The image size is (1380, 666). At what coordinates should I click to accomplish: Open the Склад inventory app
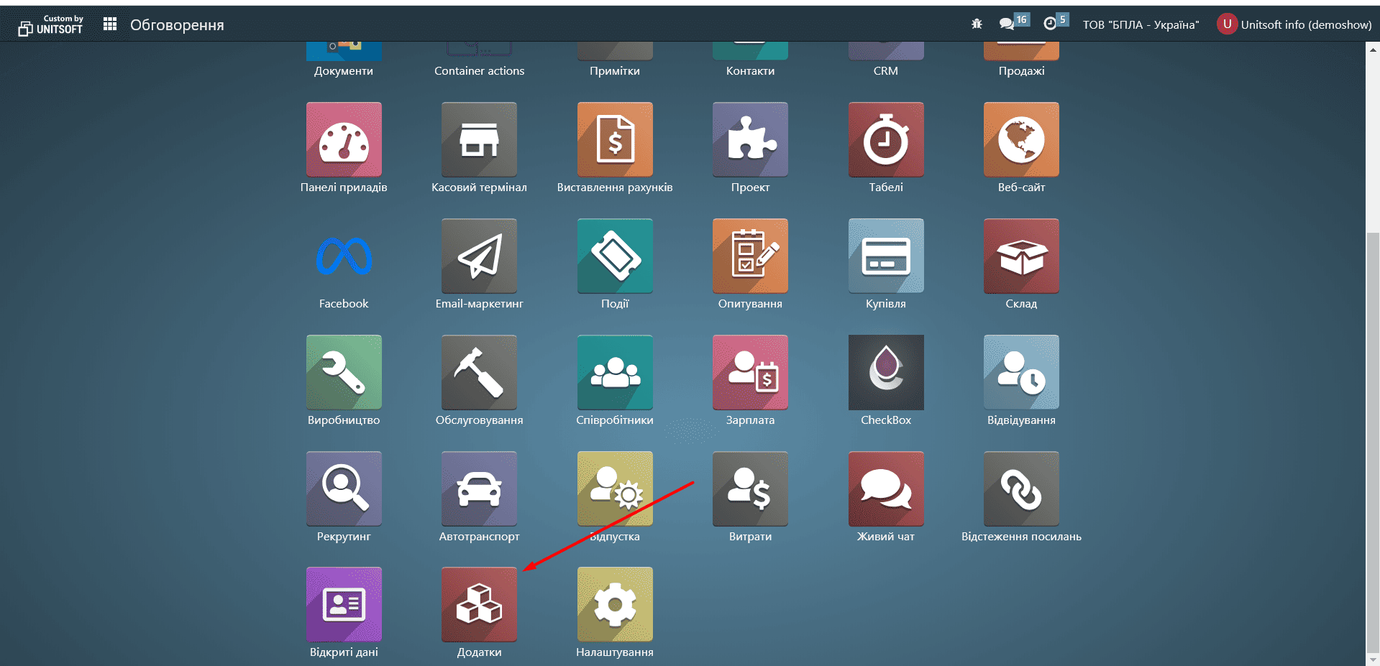click(1020, 256)
